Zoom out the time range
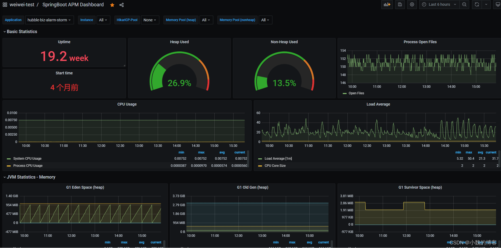Viewport: 501px width, 248px height. 464,4
